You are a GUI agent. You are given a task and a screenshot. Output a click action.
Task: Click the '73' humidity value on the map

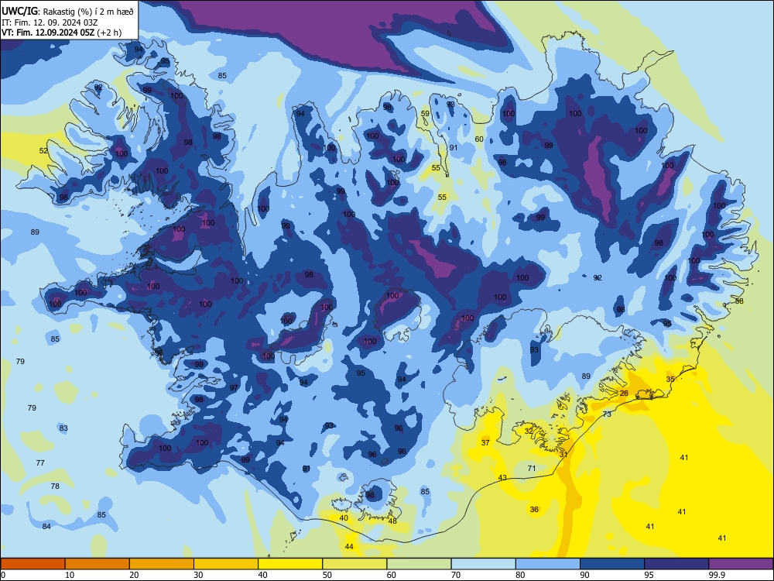[x=607, y=414]
